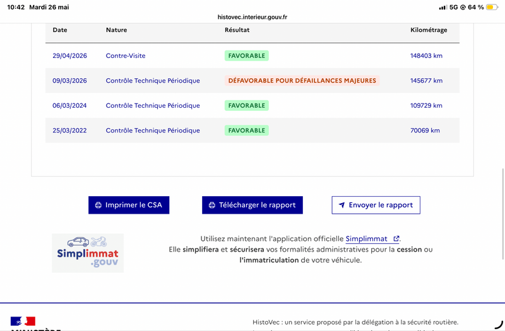Send the report with Envoyer le rapport
The image size is (505, 331).
point(376,206)
